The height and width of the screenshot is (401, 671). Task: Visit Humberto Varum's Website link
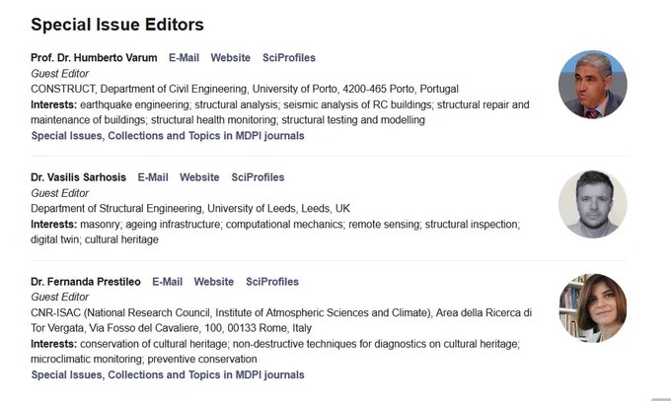(x=230, y=58)
